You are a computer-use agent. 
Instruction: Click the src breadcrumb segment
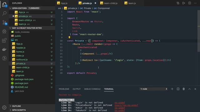60,8
